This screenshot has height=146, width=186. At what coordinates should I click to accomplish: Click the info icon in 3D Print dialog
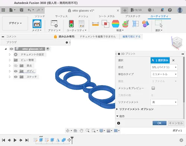(119, 123)
